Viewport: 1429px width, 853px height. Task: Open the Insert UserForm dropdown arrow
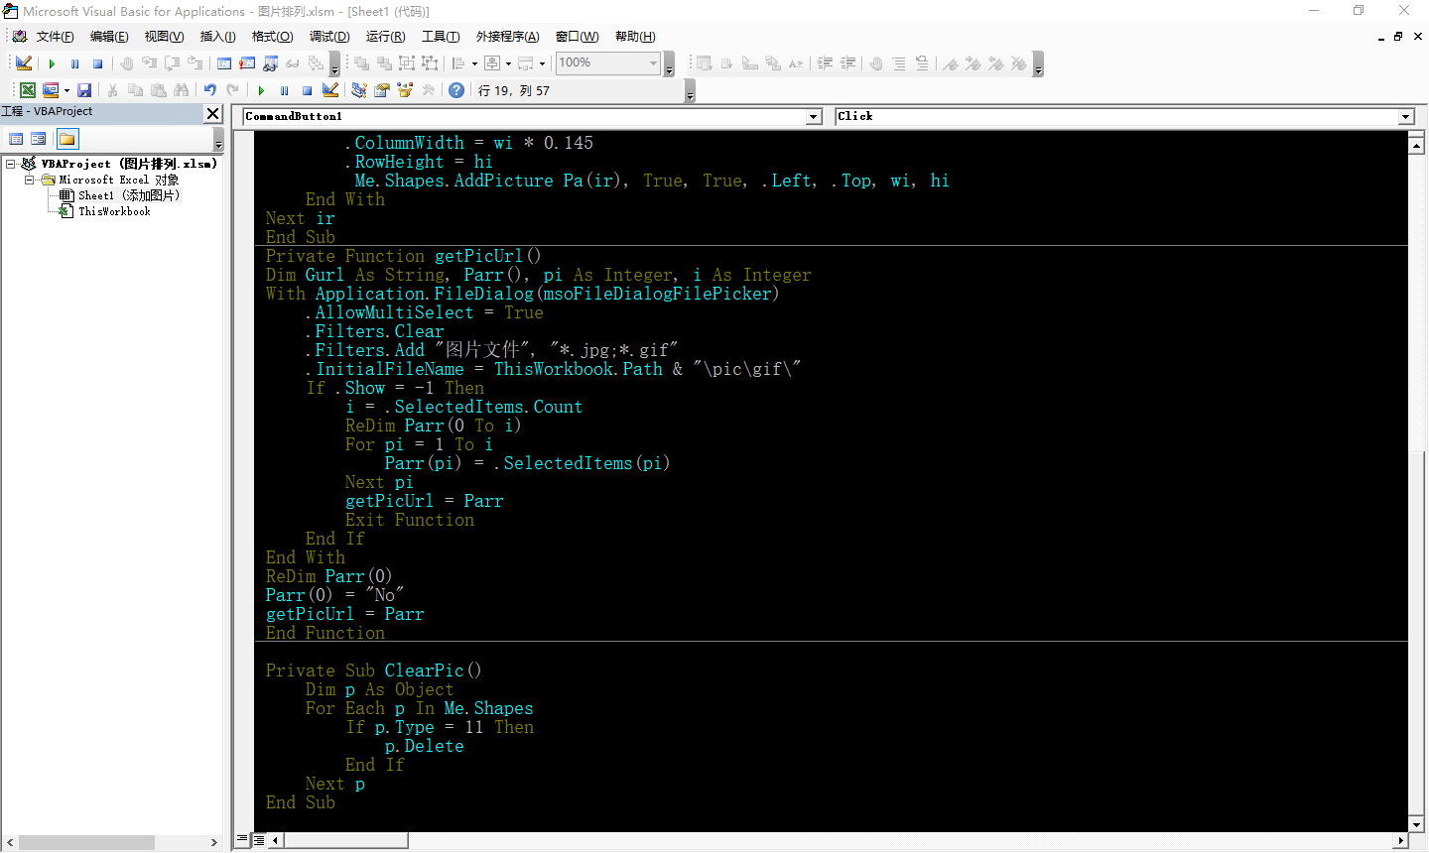pyautogui.click(x=66, y=90)
